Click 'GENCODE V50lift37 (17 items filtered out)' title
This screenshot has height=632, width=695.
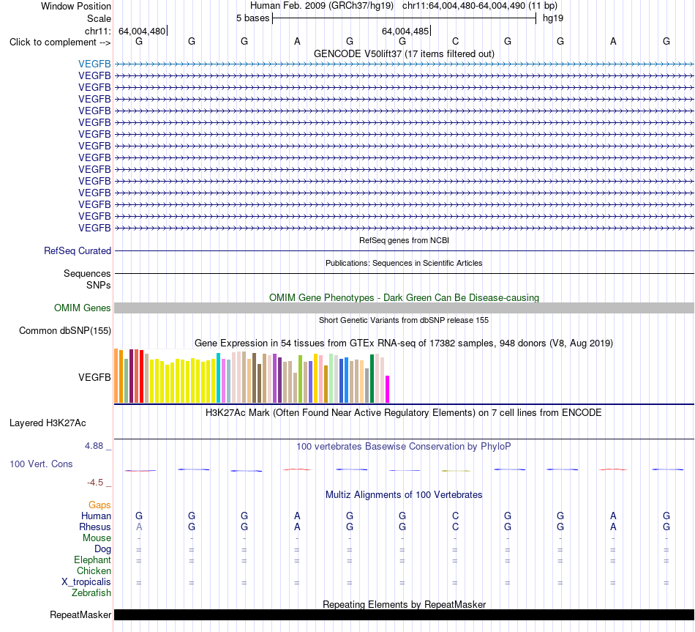404,53
